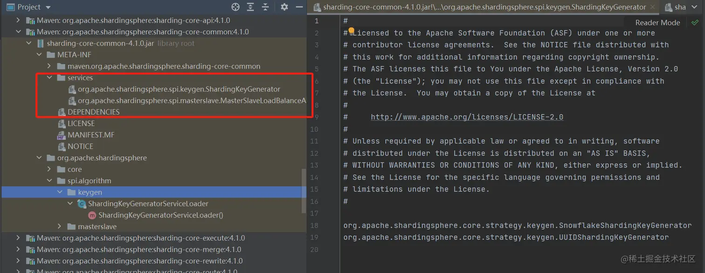Click the intention lightbulb in editor
This screenshot has height=273, width=705.
pos(352,30)
